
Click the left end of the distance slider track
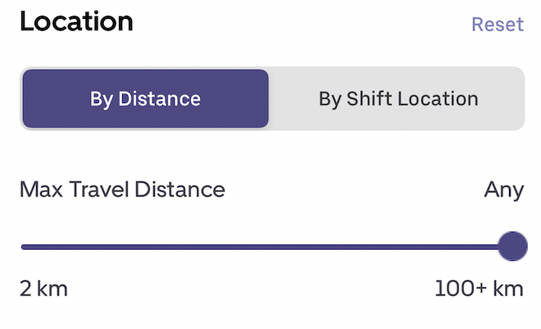click(x=23, y=246)
